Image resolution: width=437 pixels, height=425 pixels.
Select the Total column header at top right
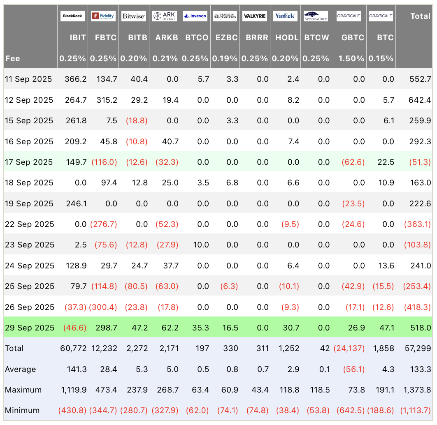(x=420, y=16)
